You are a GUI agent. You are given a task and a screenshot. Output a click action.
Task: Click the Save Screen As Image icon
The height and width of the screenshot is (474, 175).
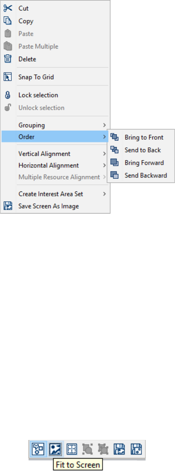coord(8,206)
